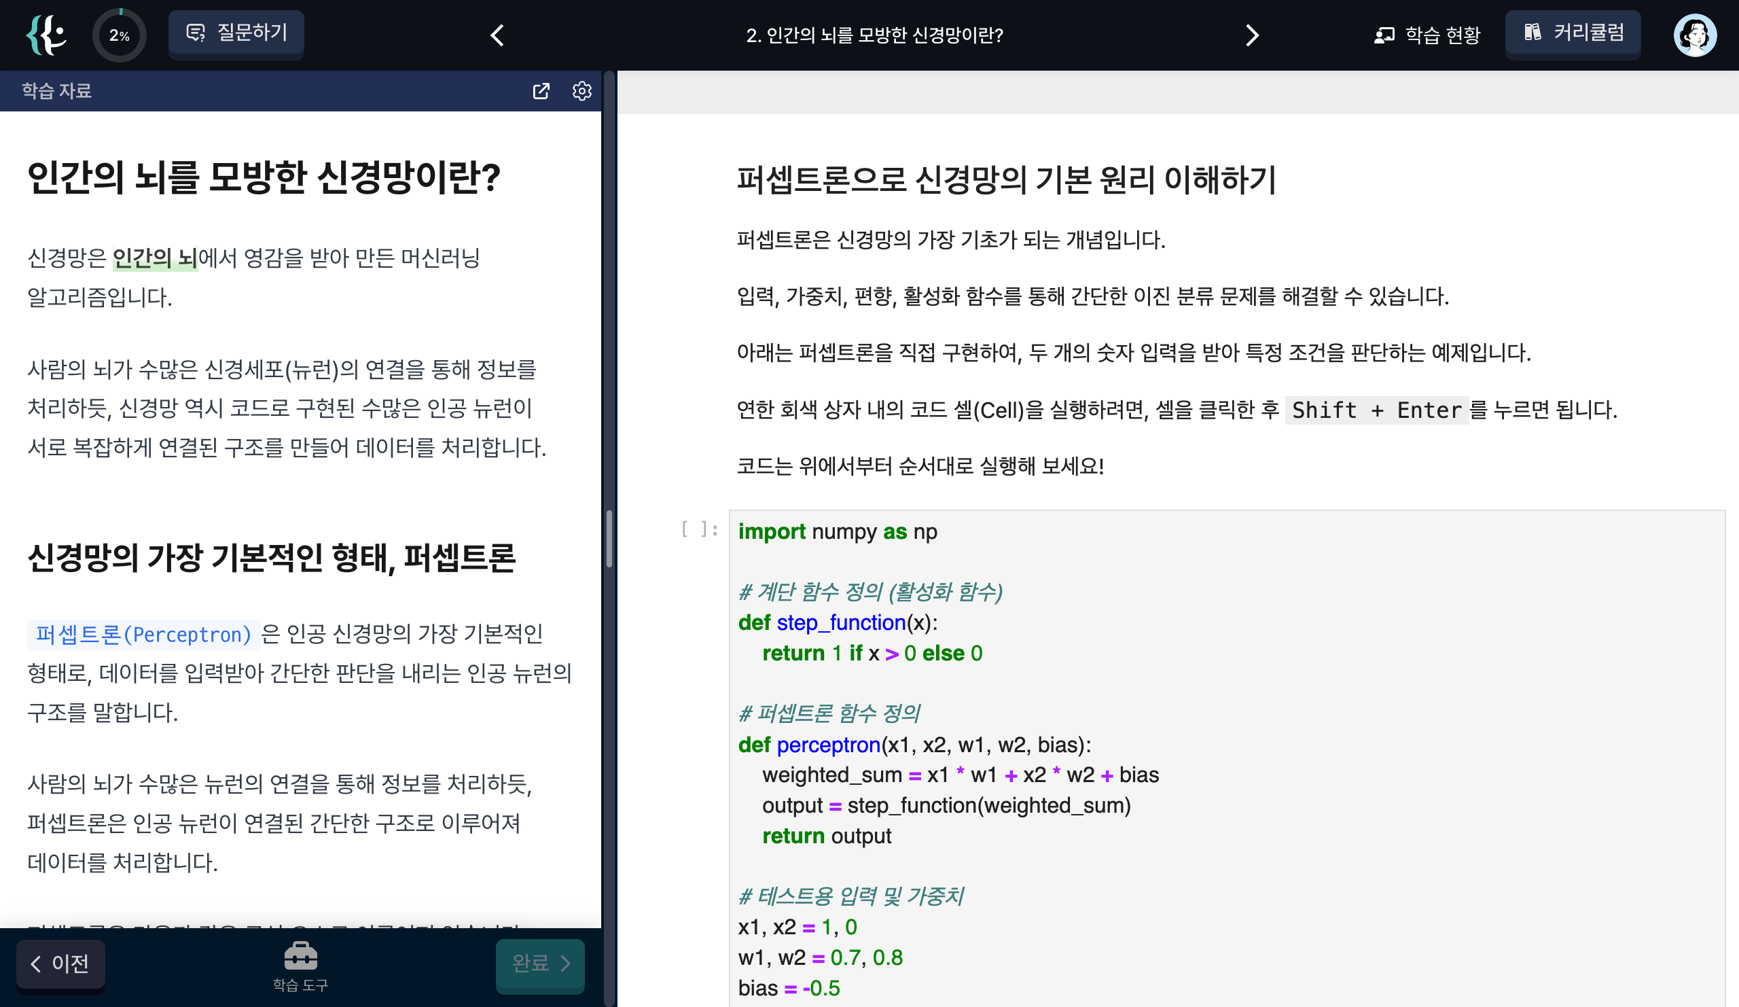1739x1007 pixels.
Task: Click the def perceptron function line
Action: pos(914,745)
